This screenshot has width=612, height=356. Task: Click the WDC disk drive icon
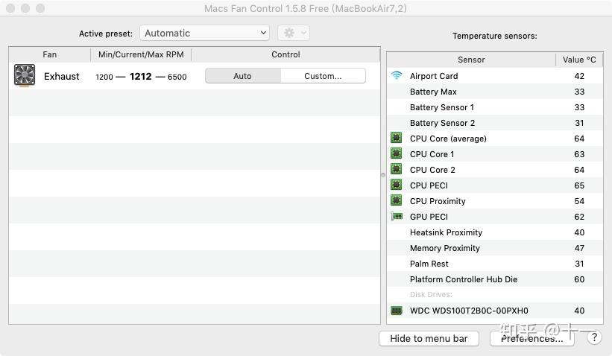coord(397,311)
